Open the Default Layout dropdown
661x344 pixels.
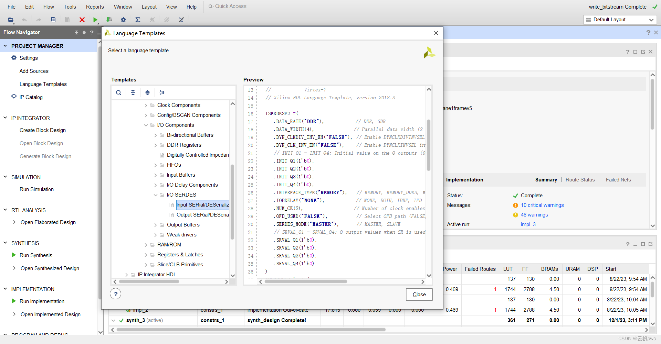(x=620, y=20)
